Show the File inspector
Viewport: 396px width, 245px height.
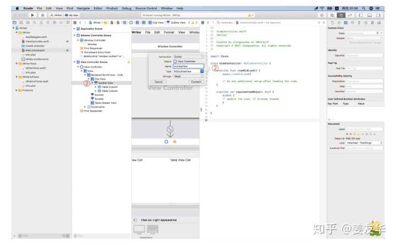pos(332,23)
